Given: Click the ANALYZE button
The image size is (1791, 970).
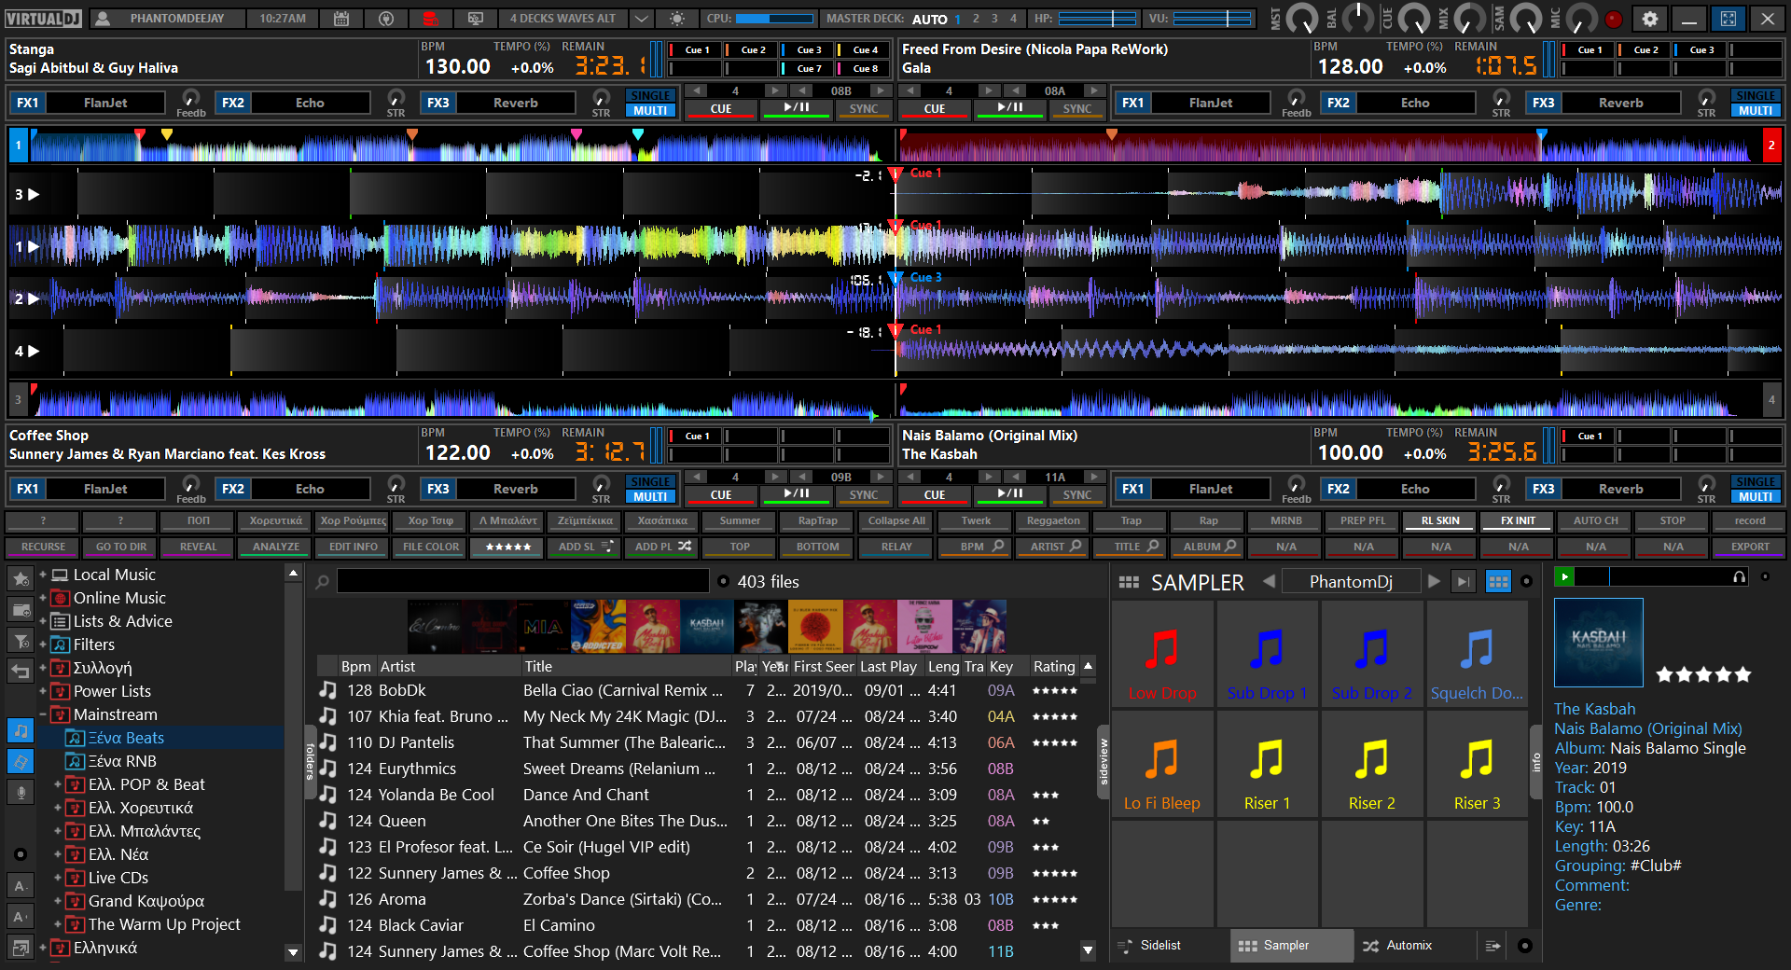Looking at the screenshot, I should point(276,547).
